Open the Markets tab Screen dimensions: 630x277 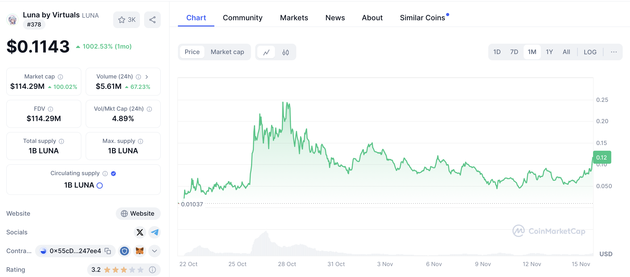tap(294, 18)
